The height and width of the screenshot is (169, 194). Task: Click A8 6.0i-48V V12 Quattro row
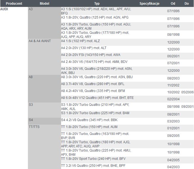point(127,99)
